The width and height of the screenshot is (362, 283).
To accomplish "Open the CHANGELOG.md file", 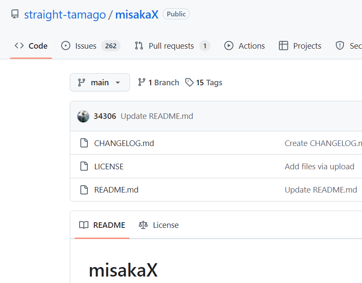I will (124, 143).
